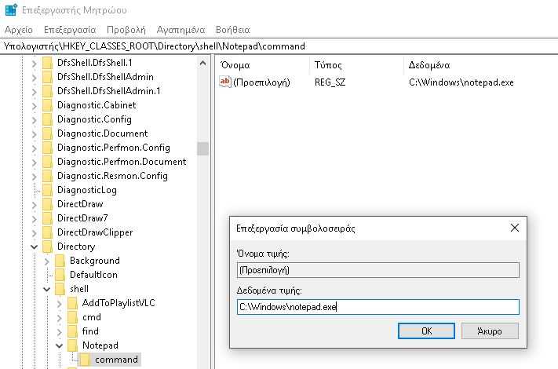Viewport: 558px width, 369px height.
Task: Click the Δεδομένα τιμής input field
Action: click(378, 307)
